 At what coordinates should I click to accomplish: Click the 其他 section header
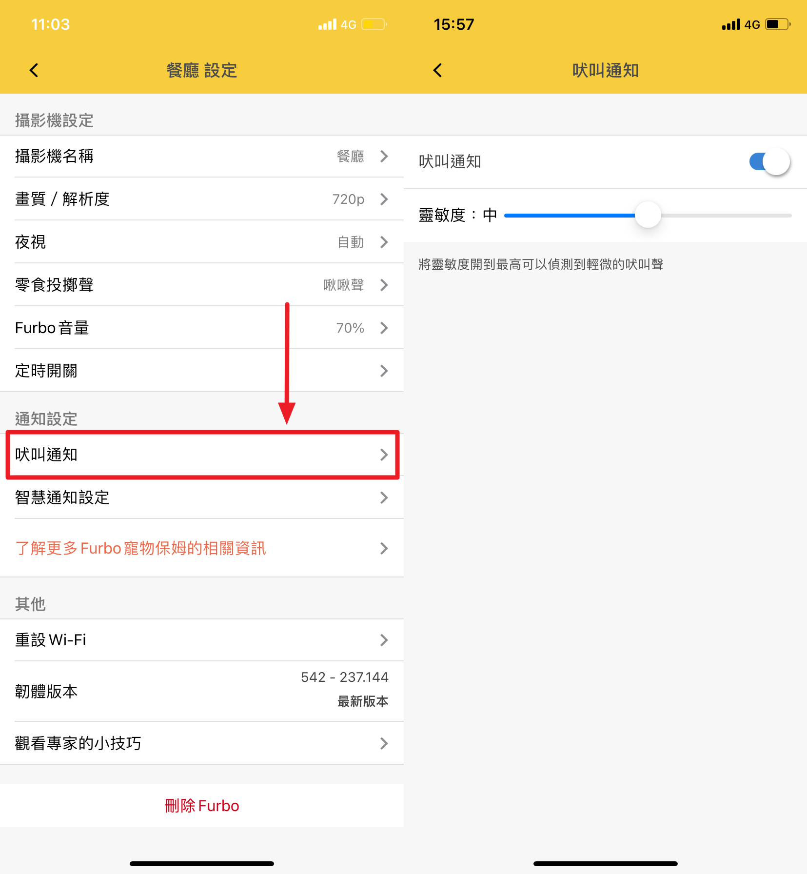tap(30, 604)
